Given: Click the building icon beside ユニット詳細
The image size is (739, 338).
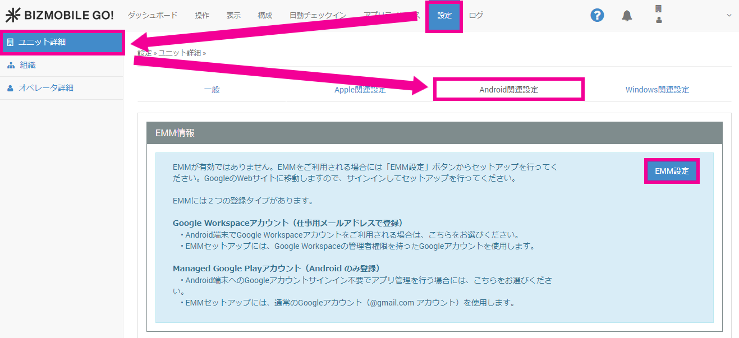Looking at the screenshot, I should (10, 43).
